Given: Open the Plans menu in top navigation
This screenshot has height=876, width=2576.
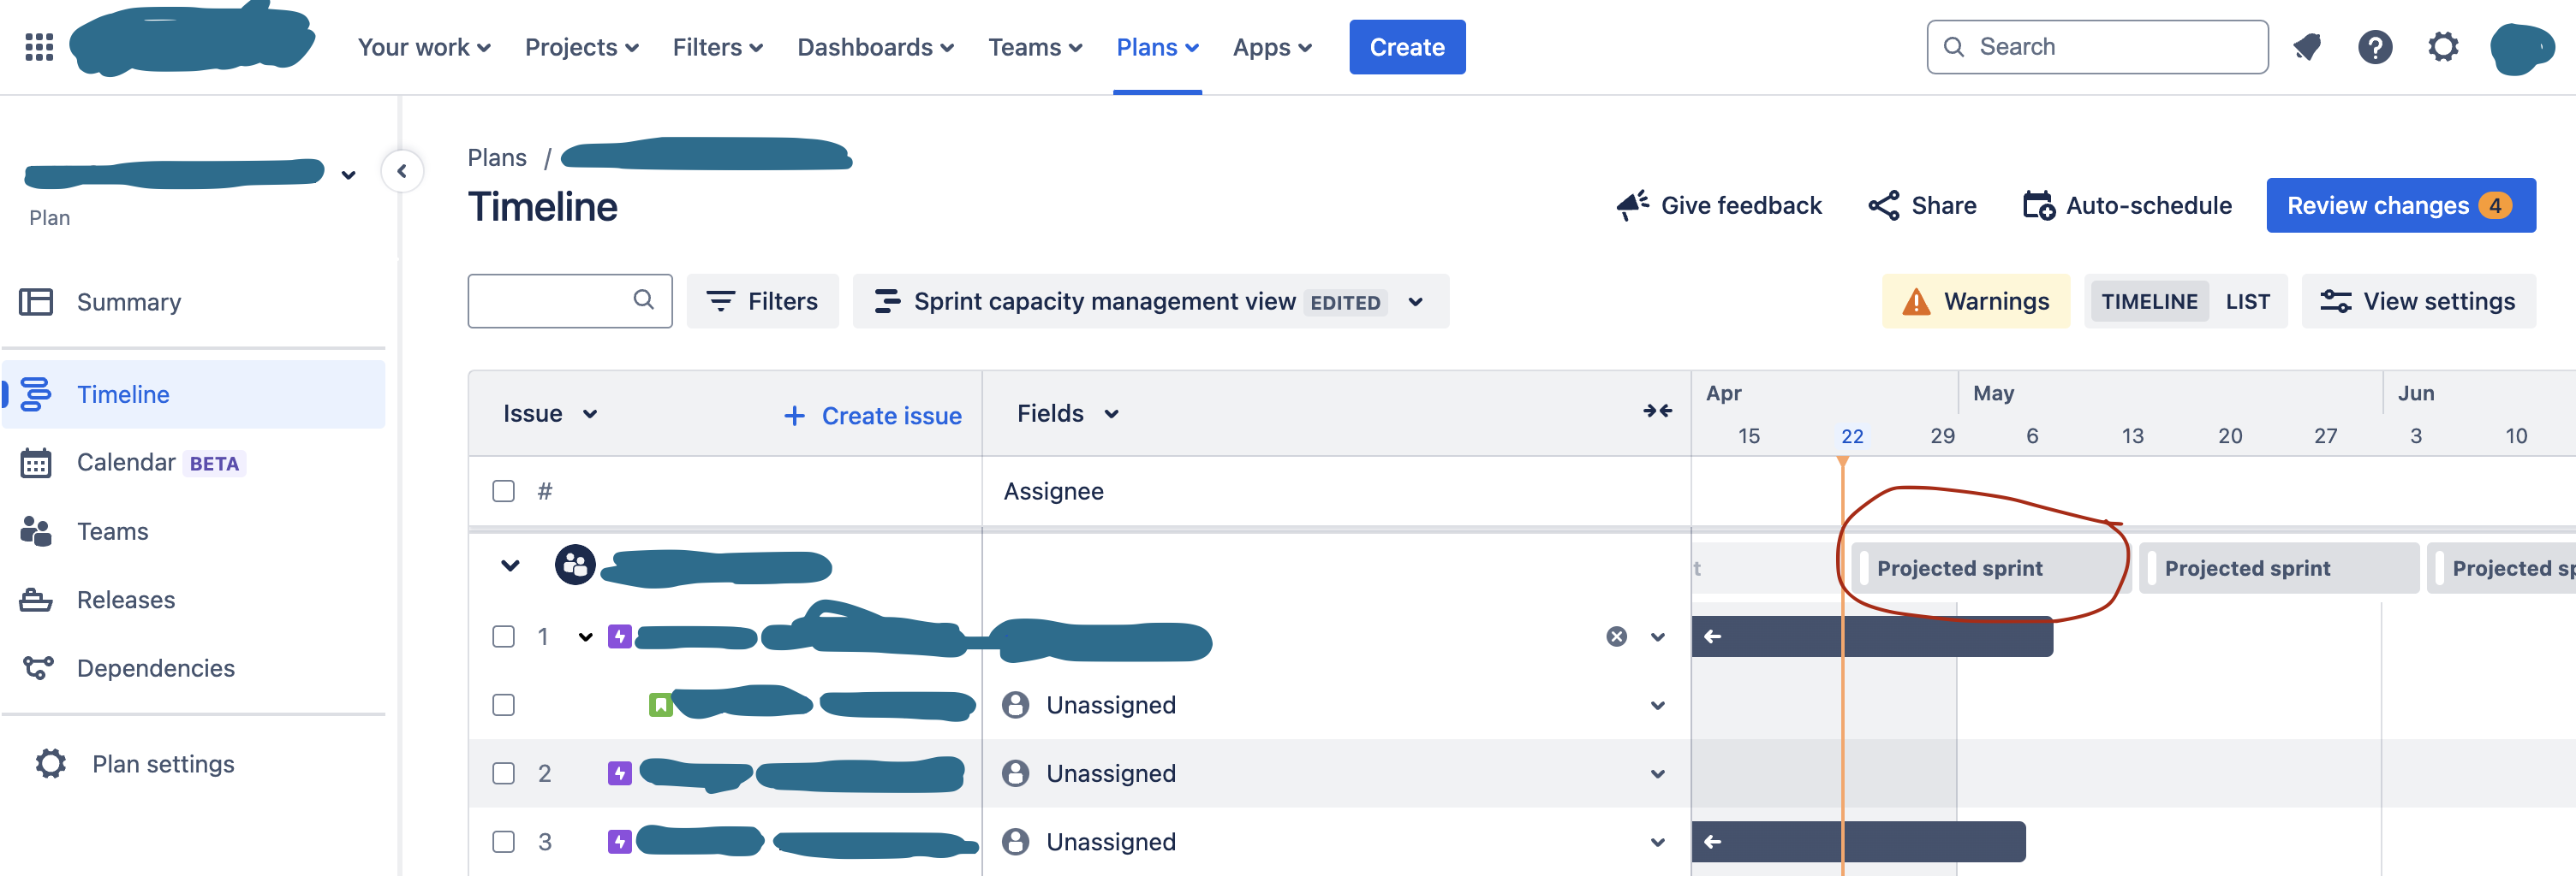Looking at the screenshot, I should click(1158, 47).
